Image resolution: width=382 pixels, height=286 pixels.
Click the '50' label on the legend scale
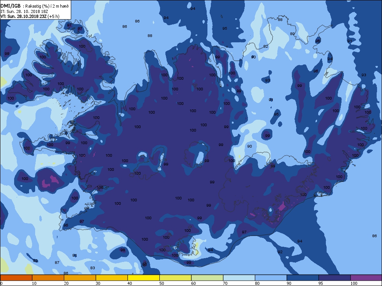[162, 283]
